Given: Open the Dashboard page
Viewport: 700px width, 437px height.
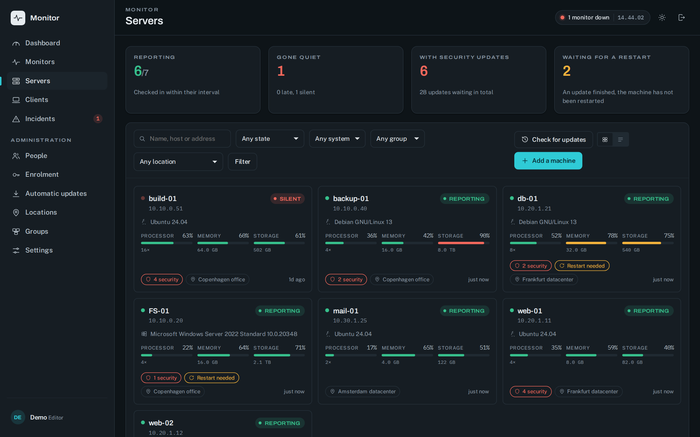Looking at the screenshot, I should click(x=57, y=43).
